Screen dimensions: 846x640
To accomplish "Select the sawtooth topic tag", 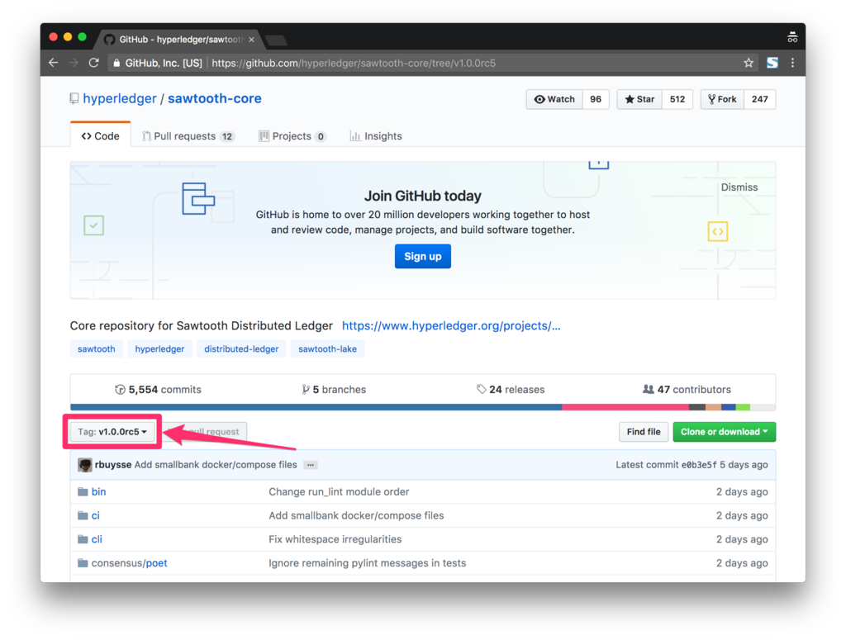I will pos(96,348).
